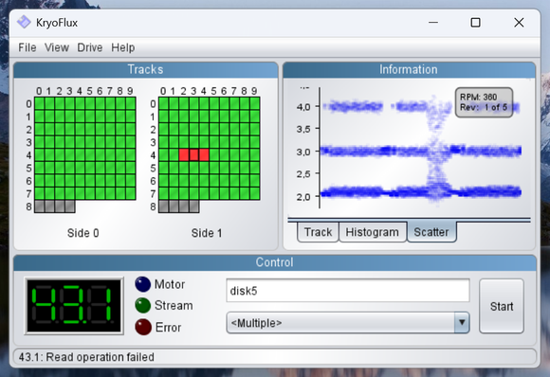Click the 2,0 axis label on the scatter plot
This screenshot has width=550, height=377.
coord(303,197)
